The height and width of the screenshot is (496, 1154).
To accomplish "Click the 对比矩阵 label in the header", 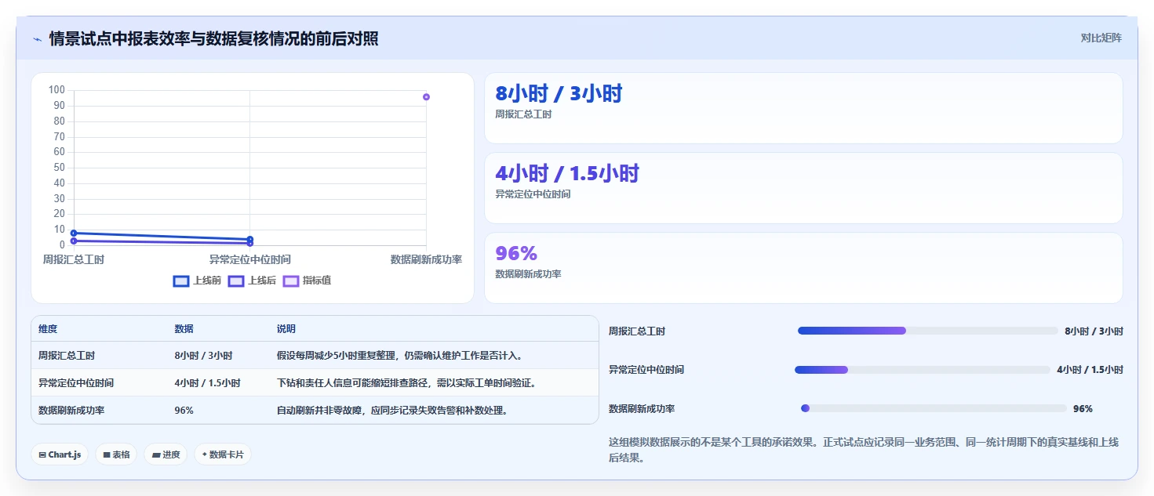I will point(1101,38).
